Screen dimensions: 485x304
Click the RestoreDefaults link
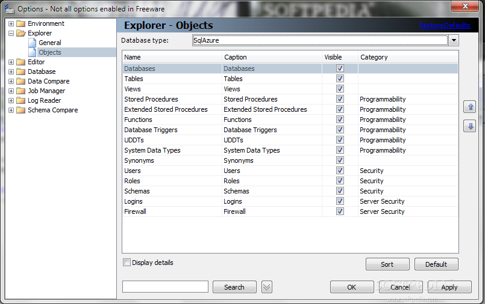point(445,25)
